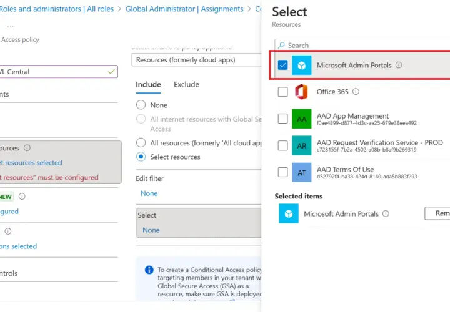Click the app ID c728155f-7b2a-4502 text
Viewport: 450px width, 312px height.
coord(366,150)
